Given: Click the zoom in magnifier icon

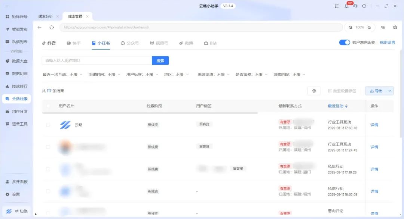Looking at the screenshot, I should (369, 27).
